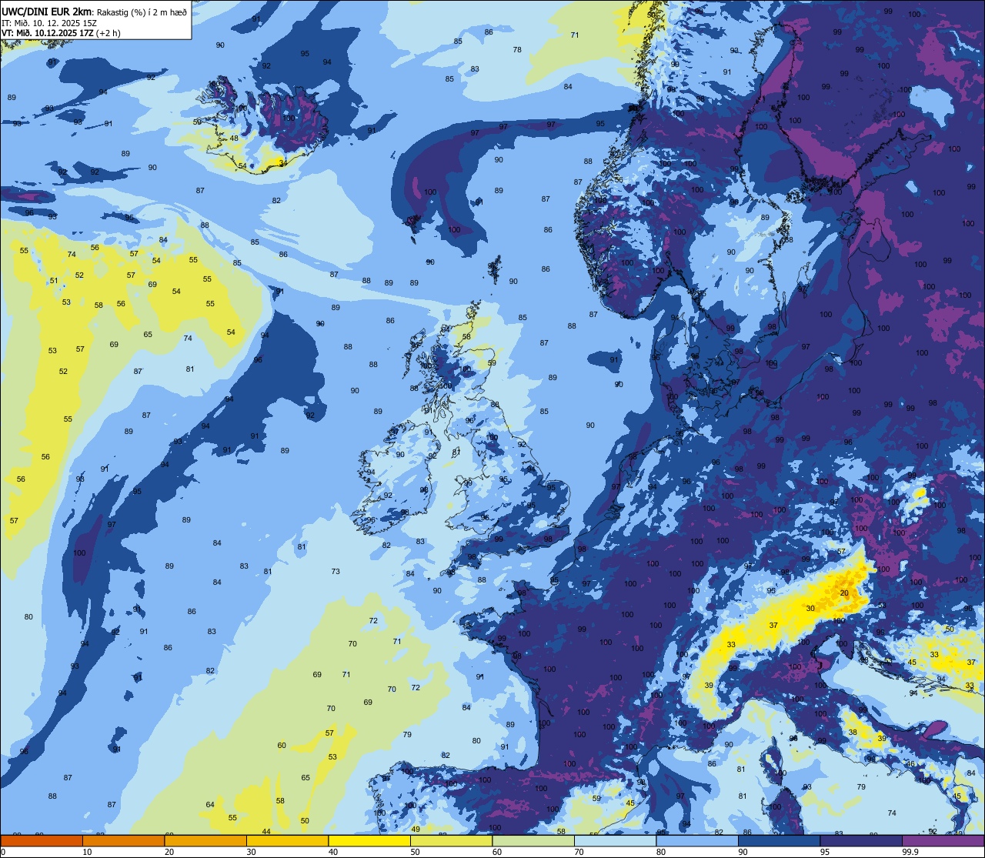Click the title text UWC/DINI EUR 2km
Screen dimensions: 985x858
coord(46,12)
